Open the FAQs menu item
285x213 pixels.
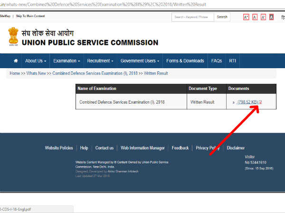pyautogui.click(x=217, y=61)
